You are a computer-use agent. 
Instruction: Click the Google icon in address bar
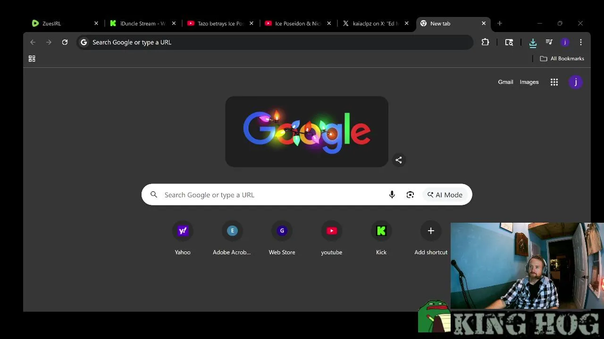[84, 42]
